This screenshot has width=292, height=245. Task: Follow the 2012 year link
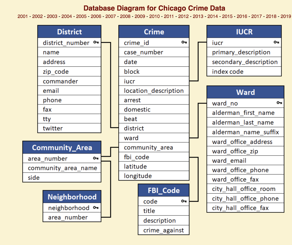(x=183, y=16)
